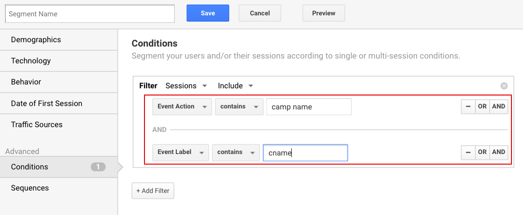Open the Include/Exclude dropdown
This screenshot has height=215, width=523.
coord(235,86)
